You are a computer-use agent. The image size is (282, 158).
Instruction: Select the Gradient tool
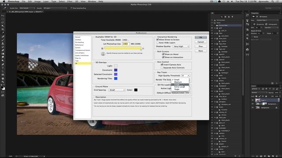[x=3, y=54]
